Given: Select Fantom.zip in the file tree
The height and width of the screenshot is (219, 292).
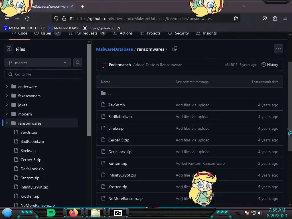Looking at the screenshot, I should click(x=30, y=178).
